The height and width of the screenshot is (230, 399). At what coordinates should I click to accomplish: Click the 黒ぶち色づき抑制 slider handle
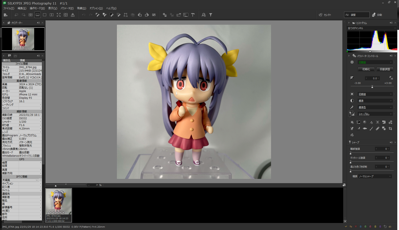pyautogui.click(x=351, y=171)
